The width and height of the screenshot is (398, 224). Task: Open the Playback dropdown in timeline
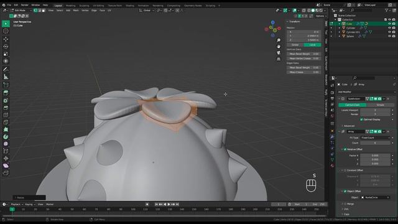17,204
